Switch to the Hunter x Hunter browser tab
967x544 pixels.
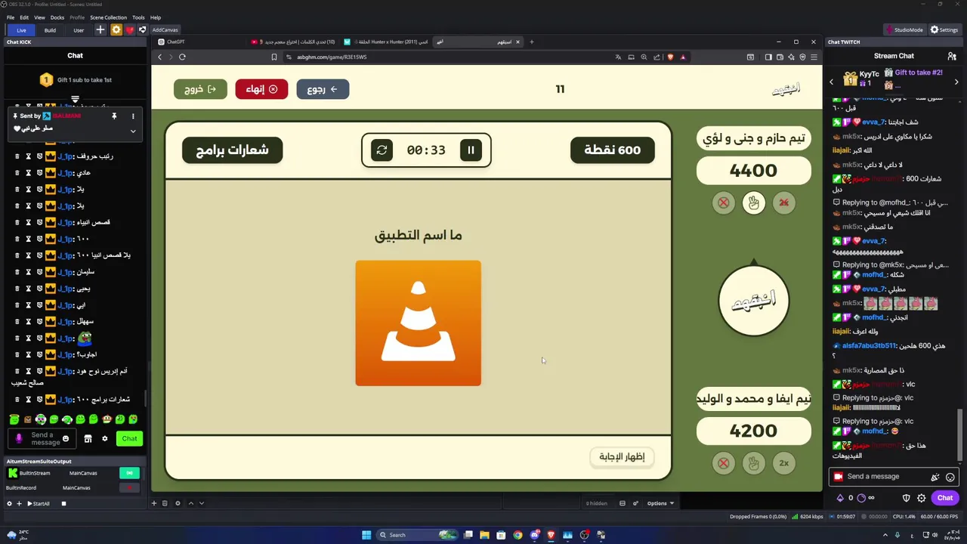click(x=385, y=42)
